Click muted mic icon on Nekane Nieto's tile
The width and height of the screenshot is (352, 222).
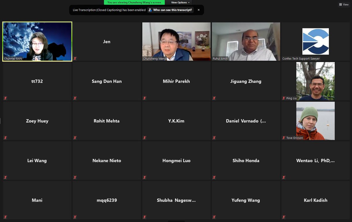[x=75, y=177]
